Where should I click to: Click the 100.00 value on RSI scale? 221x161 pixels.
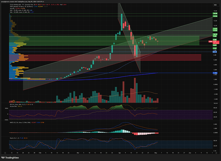215,103
